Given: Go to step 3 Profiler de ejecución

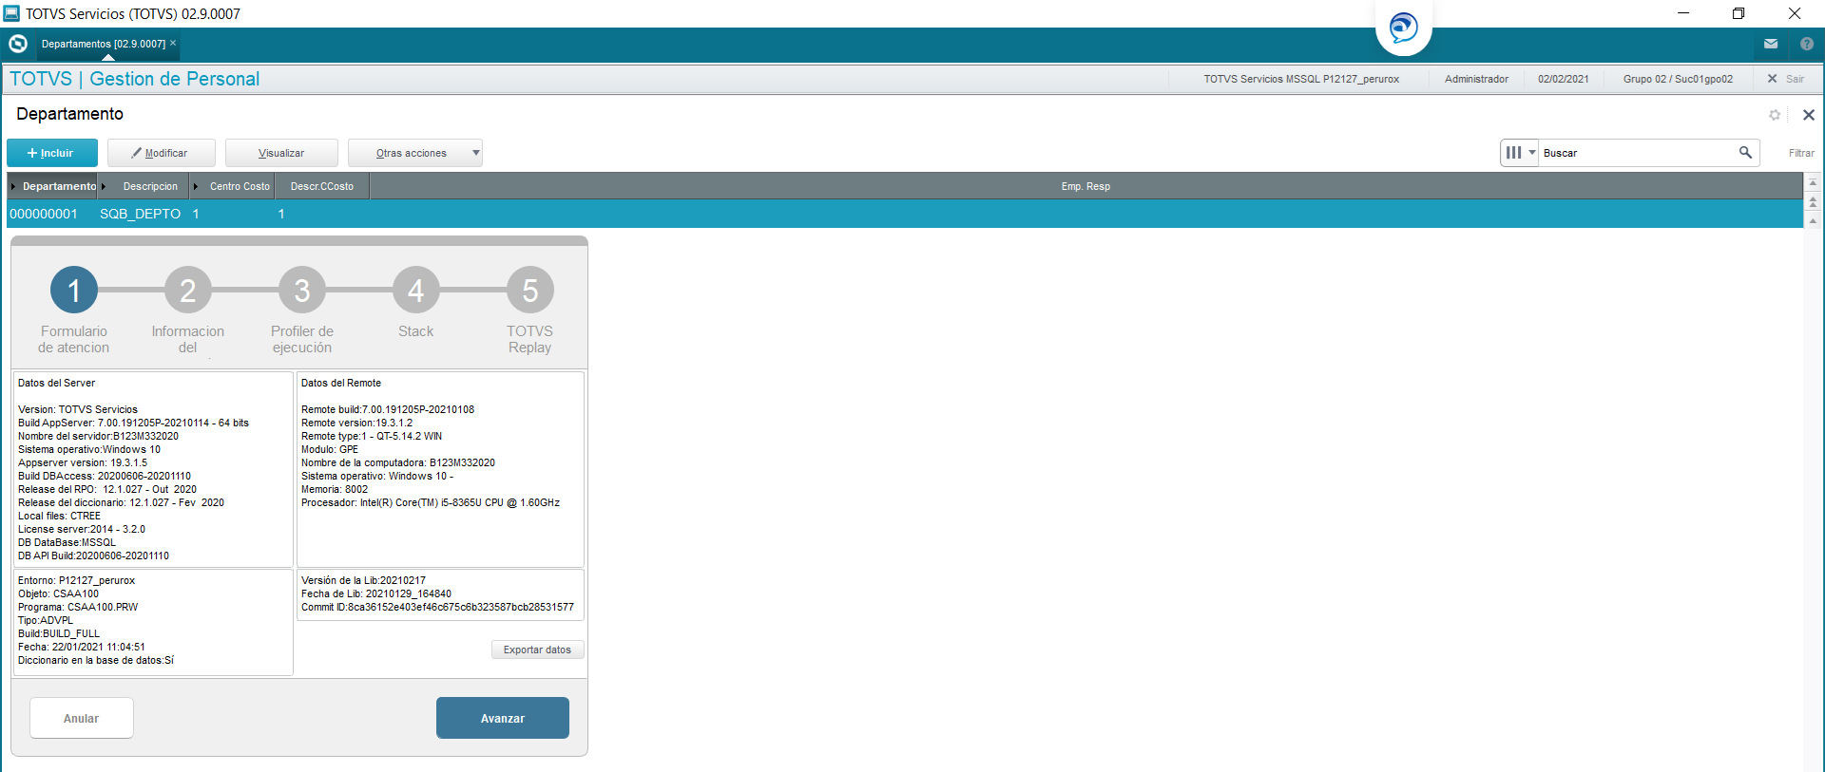Looking at the screenshot, I should 302,291.
